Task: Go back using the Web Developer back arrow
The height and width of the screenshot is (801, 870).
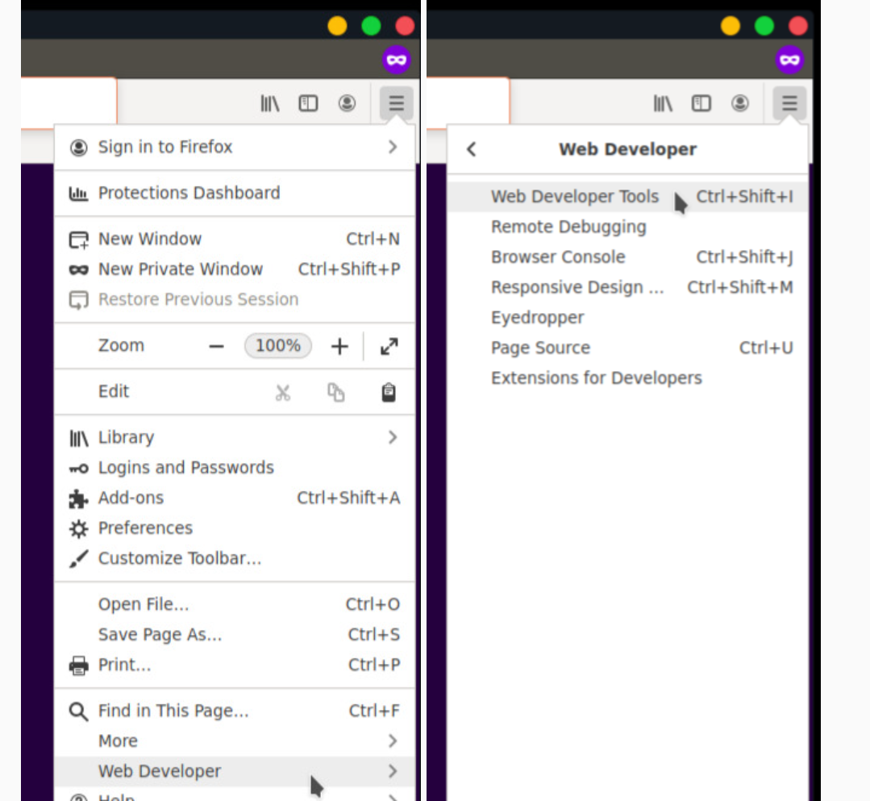Action: pyautogui.click(x=472, y=149)
